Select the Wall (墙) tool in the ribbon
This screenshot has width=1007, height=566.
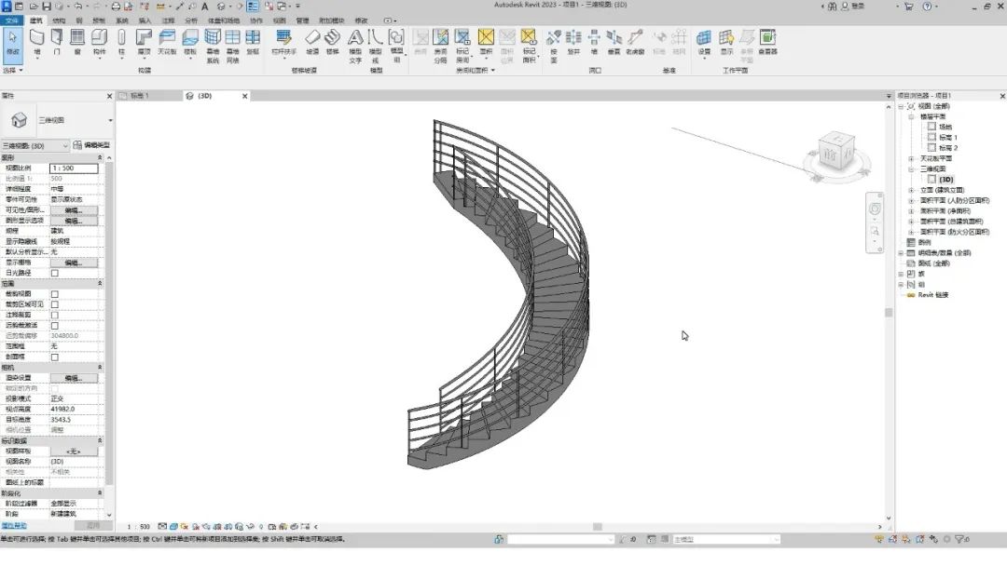[x=36, y=42]
